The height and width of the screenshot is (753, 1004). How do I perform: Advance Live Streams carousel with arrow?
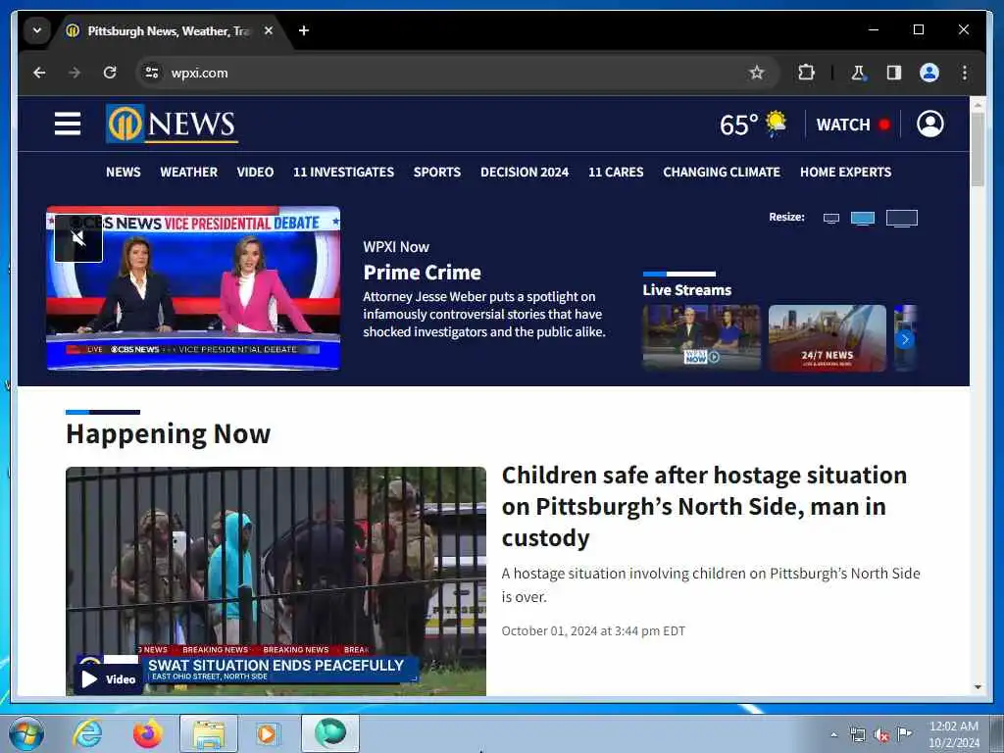[905, 339]
